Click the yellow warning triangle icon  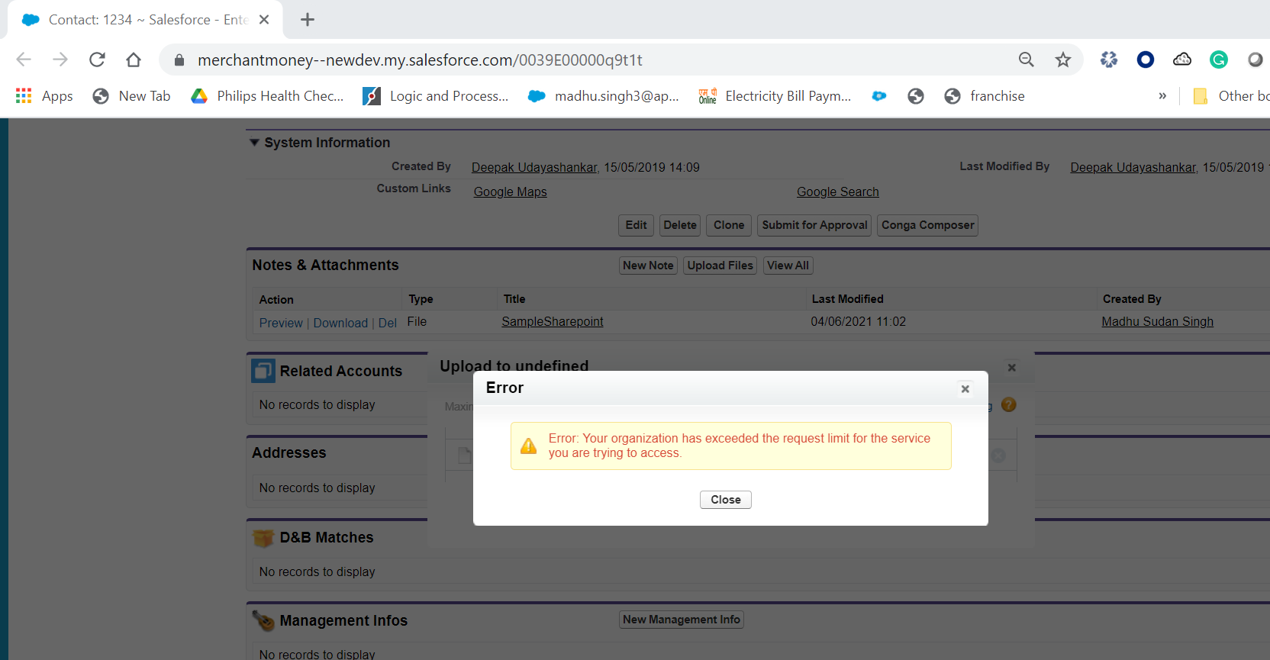click(528, 446)
